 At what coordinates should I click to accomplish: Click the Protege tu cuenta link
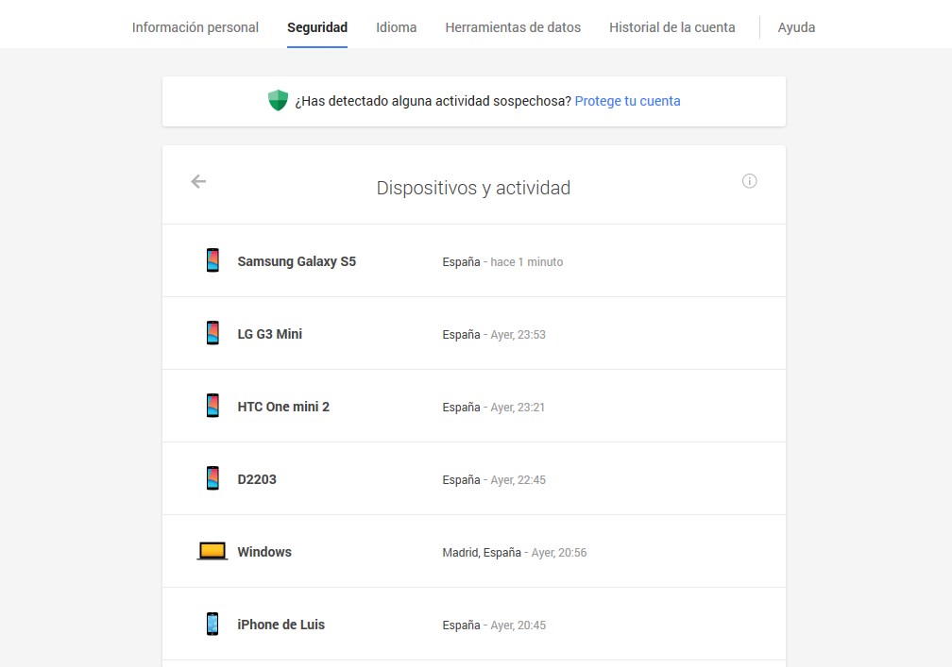(627, 101)
